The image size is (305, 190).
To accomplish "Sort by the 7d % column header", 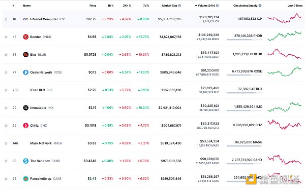I will pyautogui.click(x=146, y=6).
